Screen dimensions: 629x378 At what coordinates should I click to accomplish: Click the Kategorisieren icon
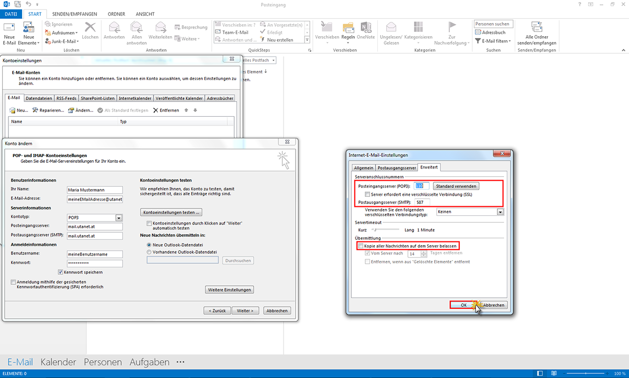pos(418,27)
